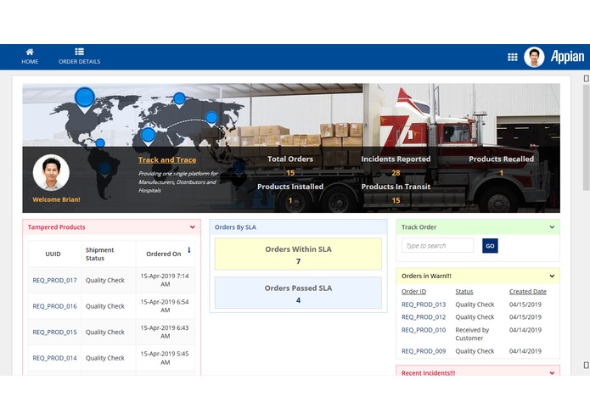This screenshot has width=590, height=419.
Task: Click the Incidents Reported count of 28
Action: click(x=396, y=173)
